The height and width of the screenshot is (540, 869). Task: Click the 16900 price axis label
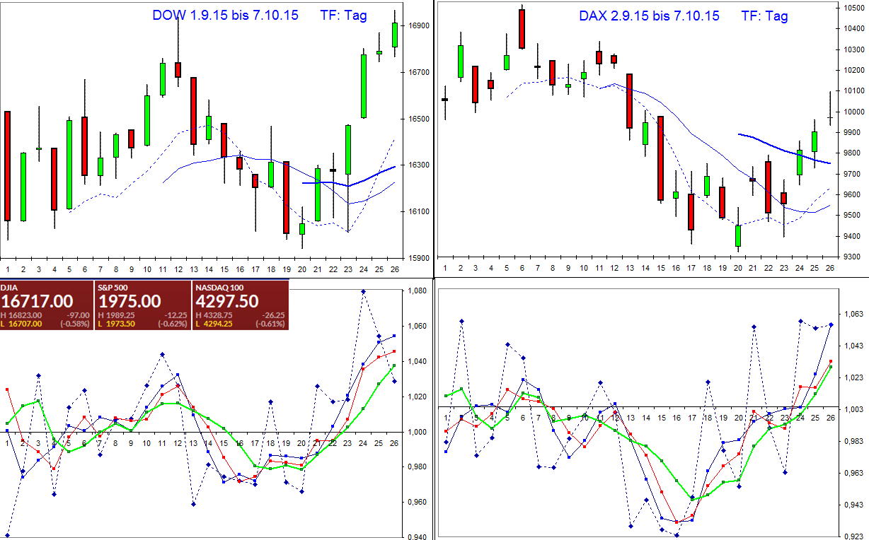pyautogui.click(x=418, y=25)
